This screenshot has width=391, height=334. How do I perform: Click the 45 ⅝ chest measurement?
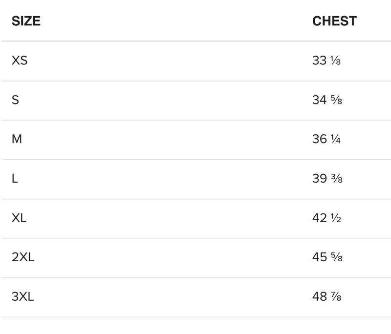(327, 257)
